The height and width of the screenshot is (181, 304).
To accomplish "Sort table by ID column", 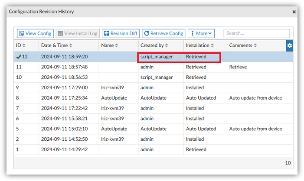I will pyautogui.click(x=20, y=45).
